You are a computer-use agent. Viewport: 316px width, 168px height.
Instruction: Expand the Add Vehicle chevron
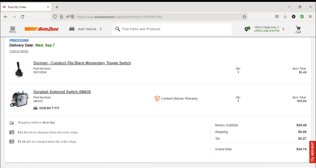pos(101,29)
